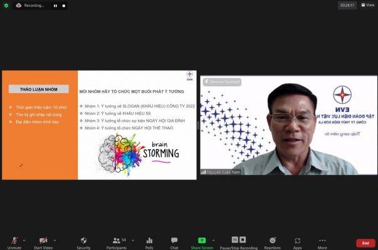
Task: Click the green encryption shield icon
Action: tap(6, 6)
